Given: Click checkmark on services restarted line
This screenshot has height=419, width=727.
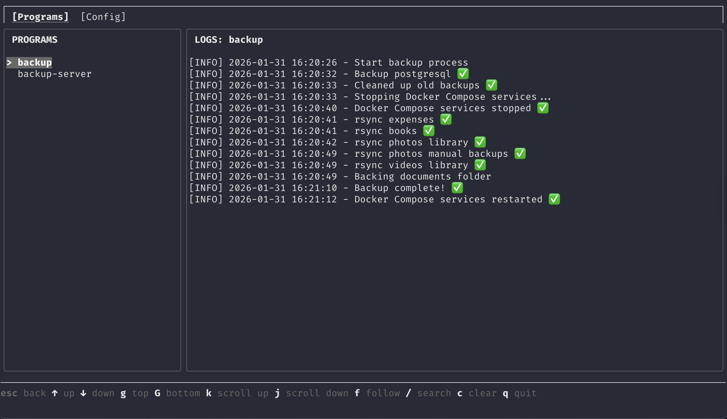Looking at the screenshot, I should point(554,199).
